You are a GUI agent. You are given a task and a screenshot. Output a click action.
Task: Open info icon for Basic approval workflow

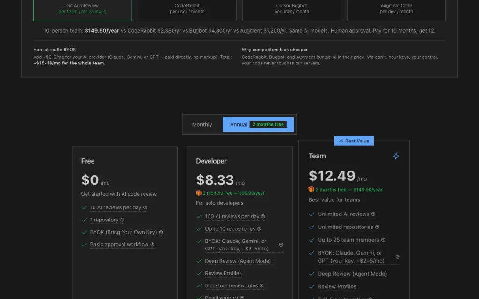pyautogui.click(x=152, y=244)
